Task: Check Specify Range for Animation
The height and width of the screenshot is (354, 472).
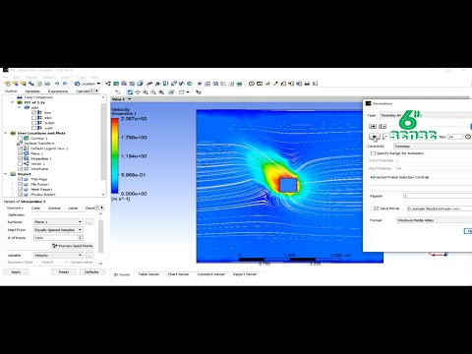Action: click(373, 153)
